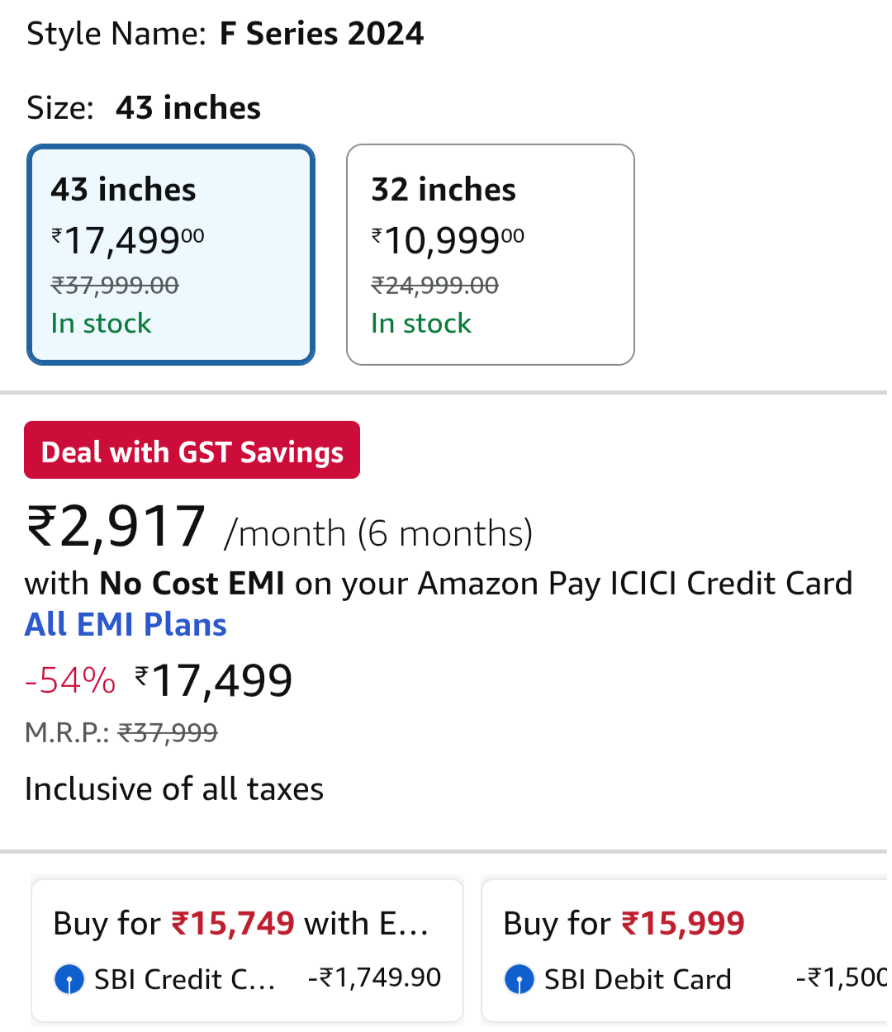Click the SBI logo beside Credit Card
The width and height of the screenshot is (892, 1032).
69,979
